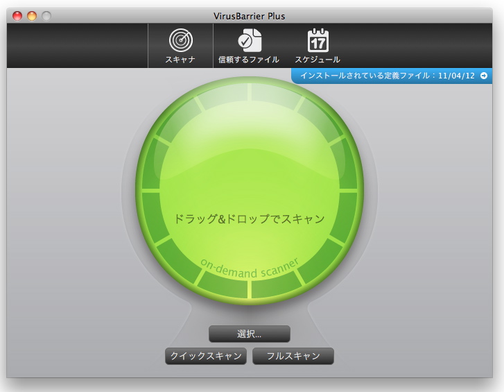
Task: Start a フルスキャン
Action: pos(293,356)
